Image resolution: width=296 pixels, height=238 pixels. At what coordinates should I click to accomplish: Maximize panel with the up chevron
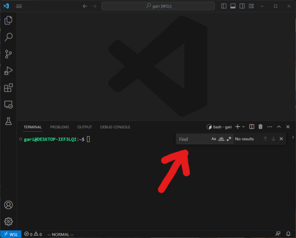pyautogui.click(x=279, y=127)
